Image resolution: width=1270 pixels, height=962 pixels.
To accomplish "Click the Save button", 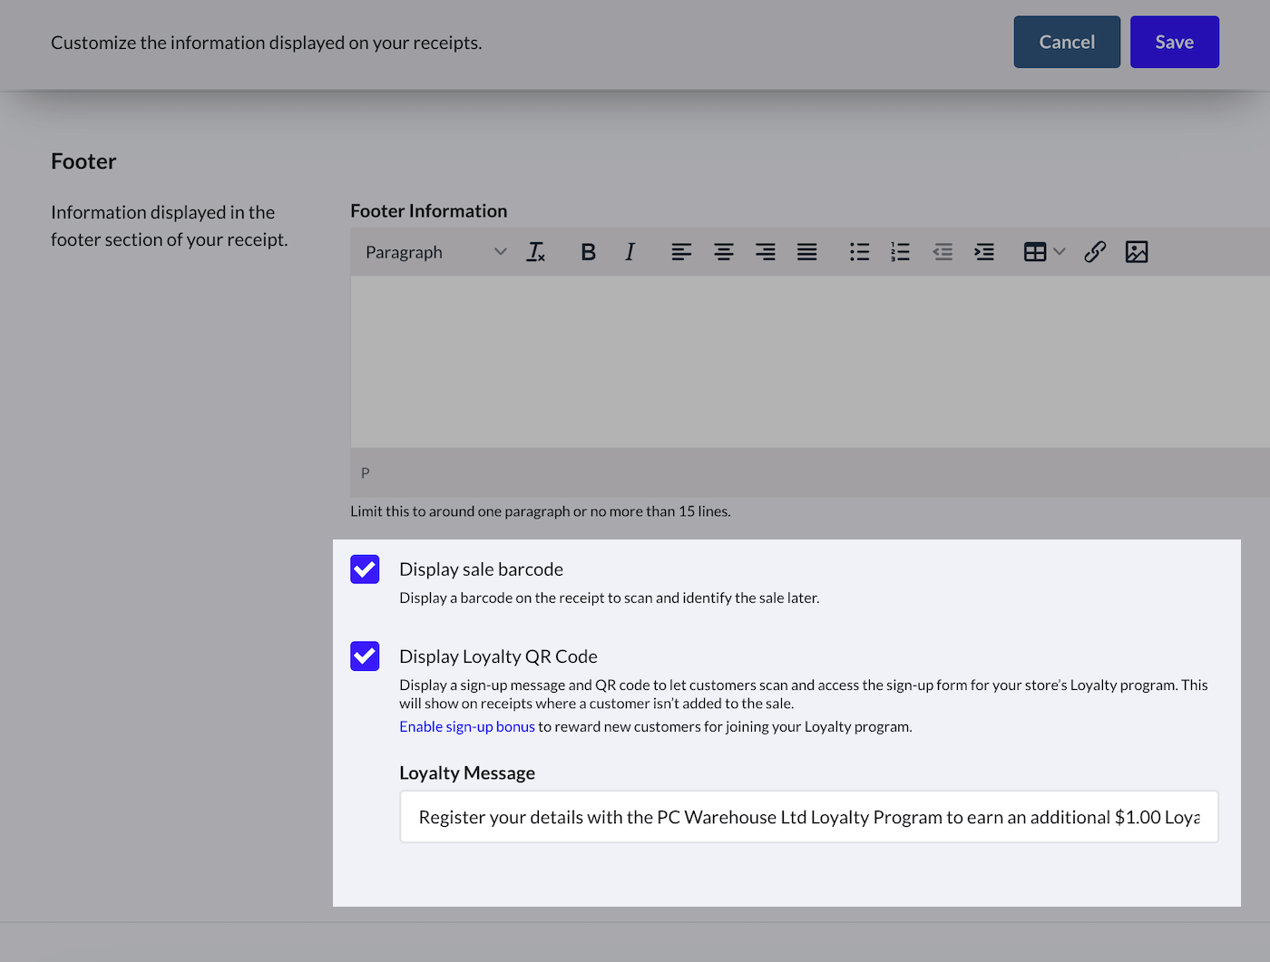I will (x=1174, y=42).
